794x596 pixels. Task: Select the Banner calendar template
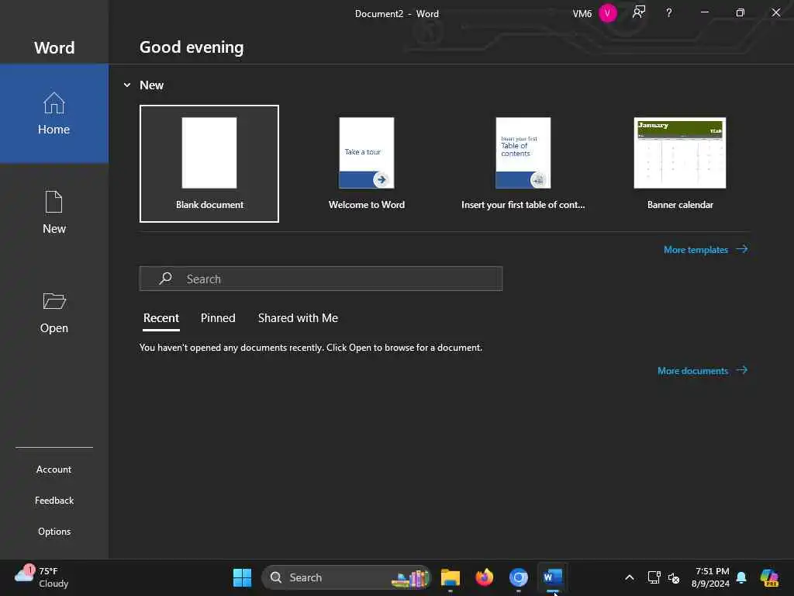[680, 164]
